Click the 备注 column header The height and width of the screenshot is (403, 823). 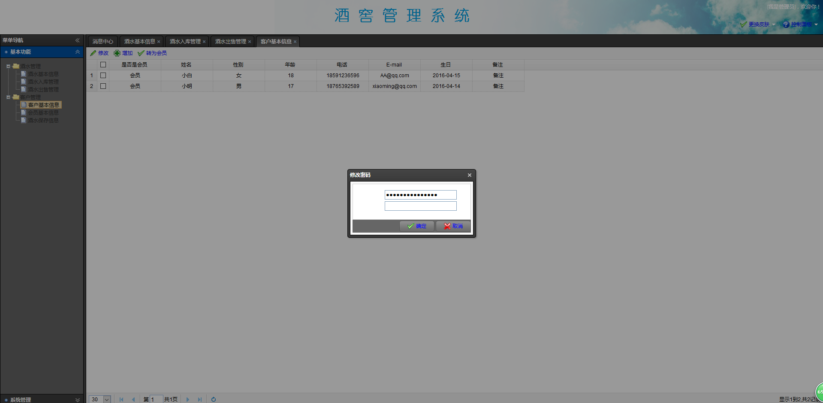click(498, 65)
